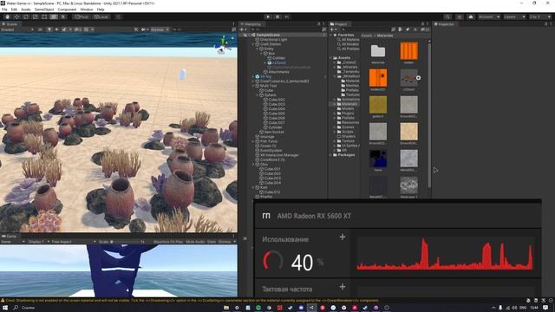
Task: Select the Scale tool in the toolbar
Action: [35, 16]
